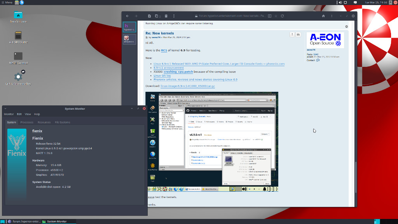Open the 6.9-rc1 announcement link

pos(169,68)
